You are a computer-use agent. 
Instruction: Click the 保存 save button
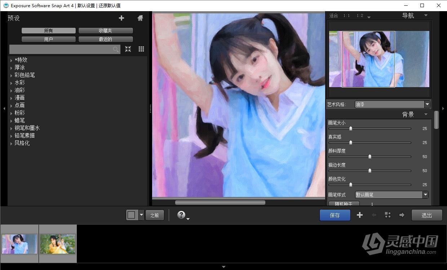[x=335, y=215]
